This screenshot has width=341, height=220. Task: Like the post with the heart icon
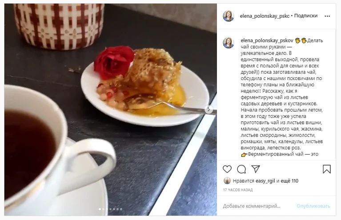coord(227,169)
